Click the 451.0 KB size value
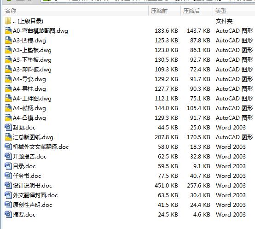 pyautogui.click(x=166, y=186)
